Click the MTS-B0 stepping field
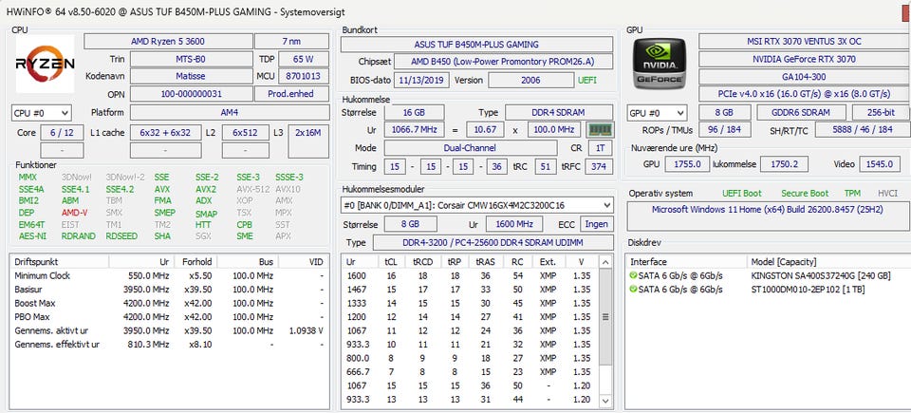This screenshot has height=413, width=911. point(191,59)
